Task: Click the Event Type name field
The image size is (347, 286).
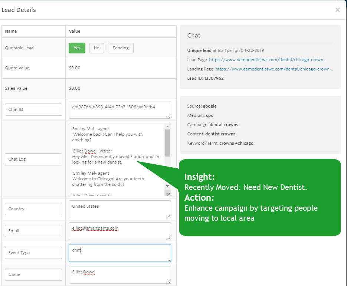Action: (34, 253)
